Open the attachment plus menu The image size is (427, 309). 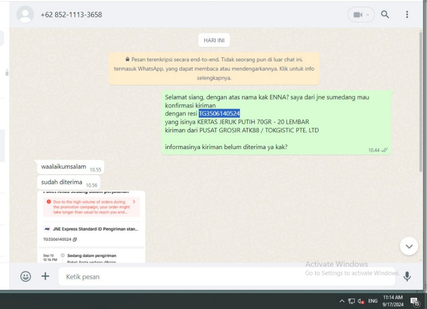pos(45,276)
